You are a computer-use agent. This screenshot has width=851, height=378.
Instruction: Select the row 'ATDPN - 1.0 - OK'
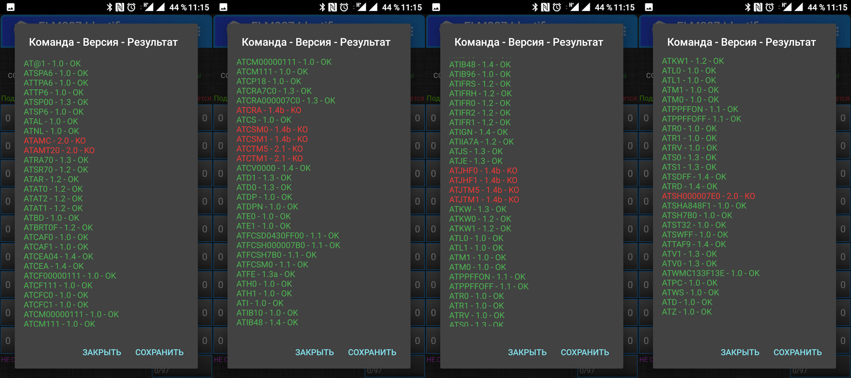267,207
